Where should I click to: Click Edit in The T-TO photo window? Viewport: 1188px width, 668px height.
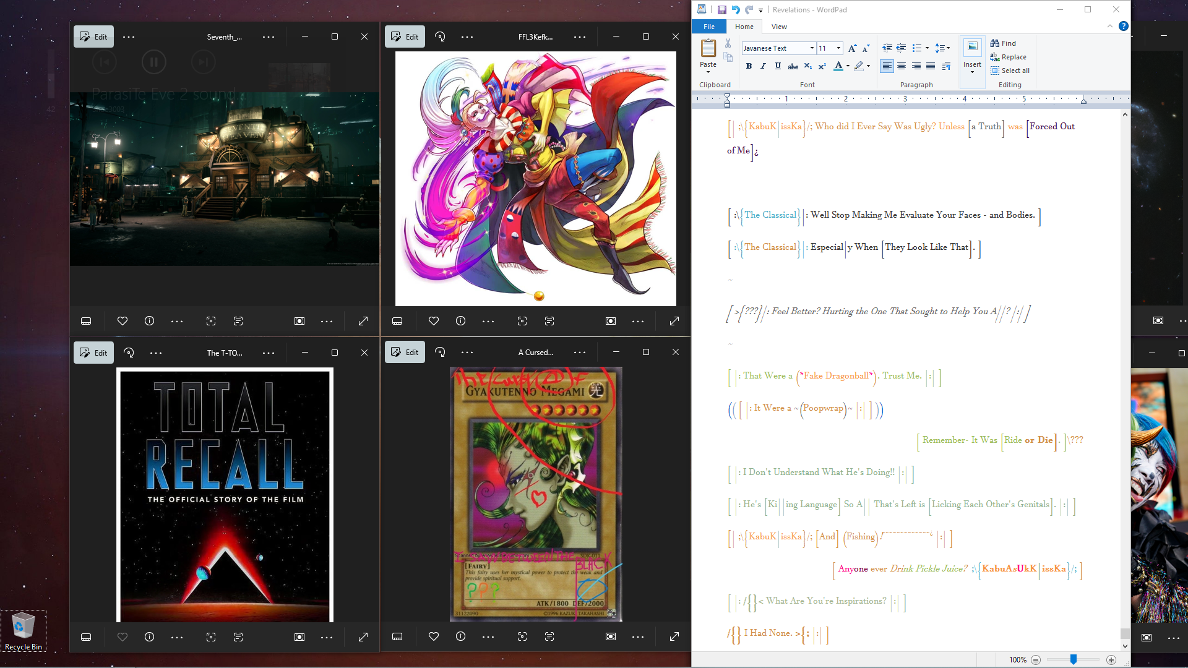tap(93, 353)
